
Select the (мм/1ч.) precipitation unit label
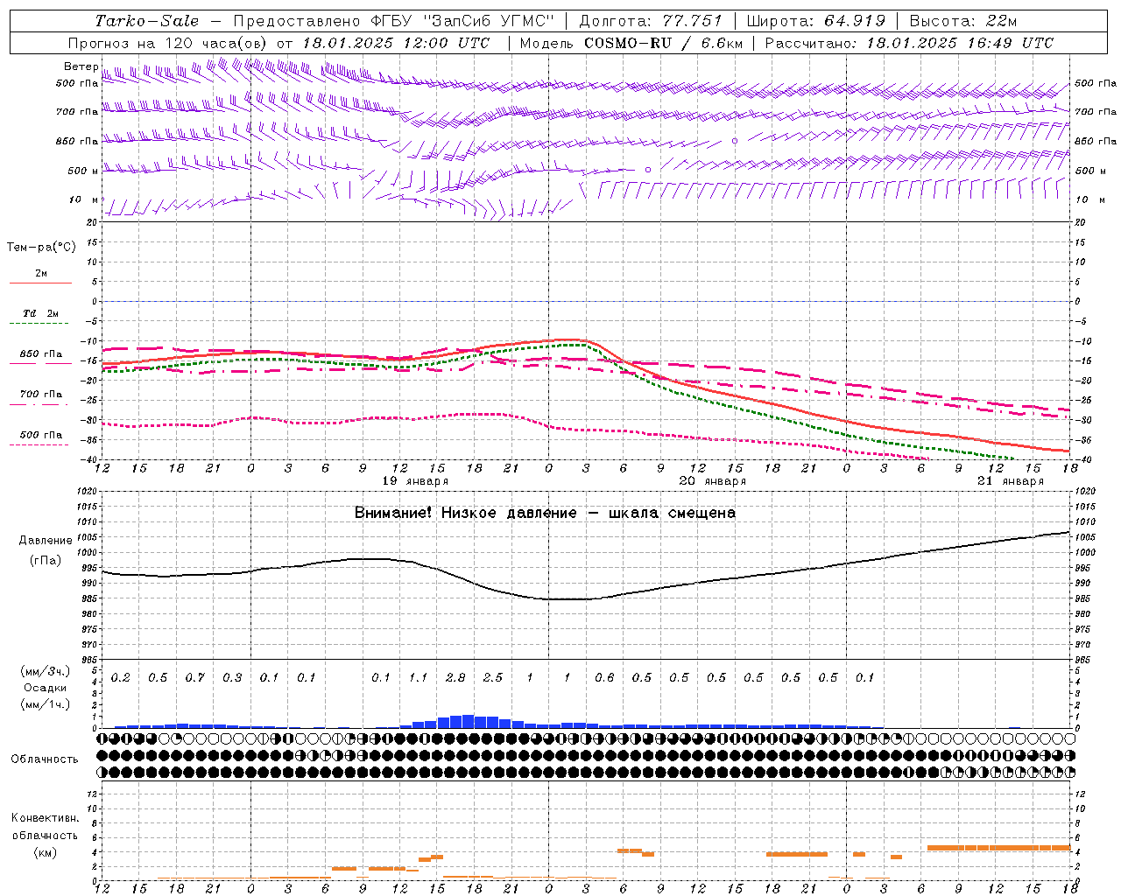tap(46, 704)
